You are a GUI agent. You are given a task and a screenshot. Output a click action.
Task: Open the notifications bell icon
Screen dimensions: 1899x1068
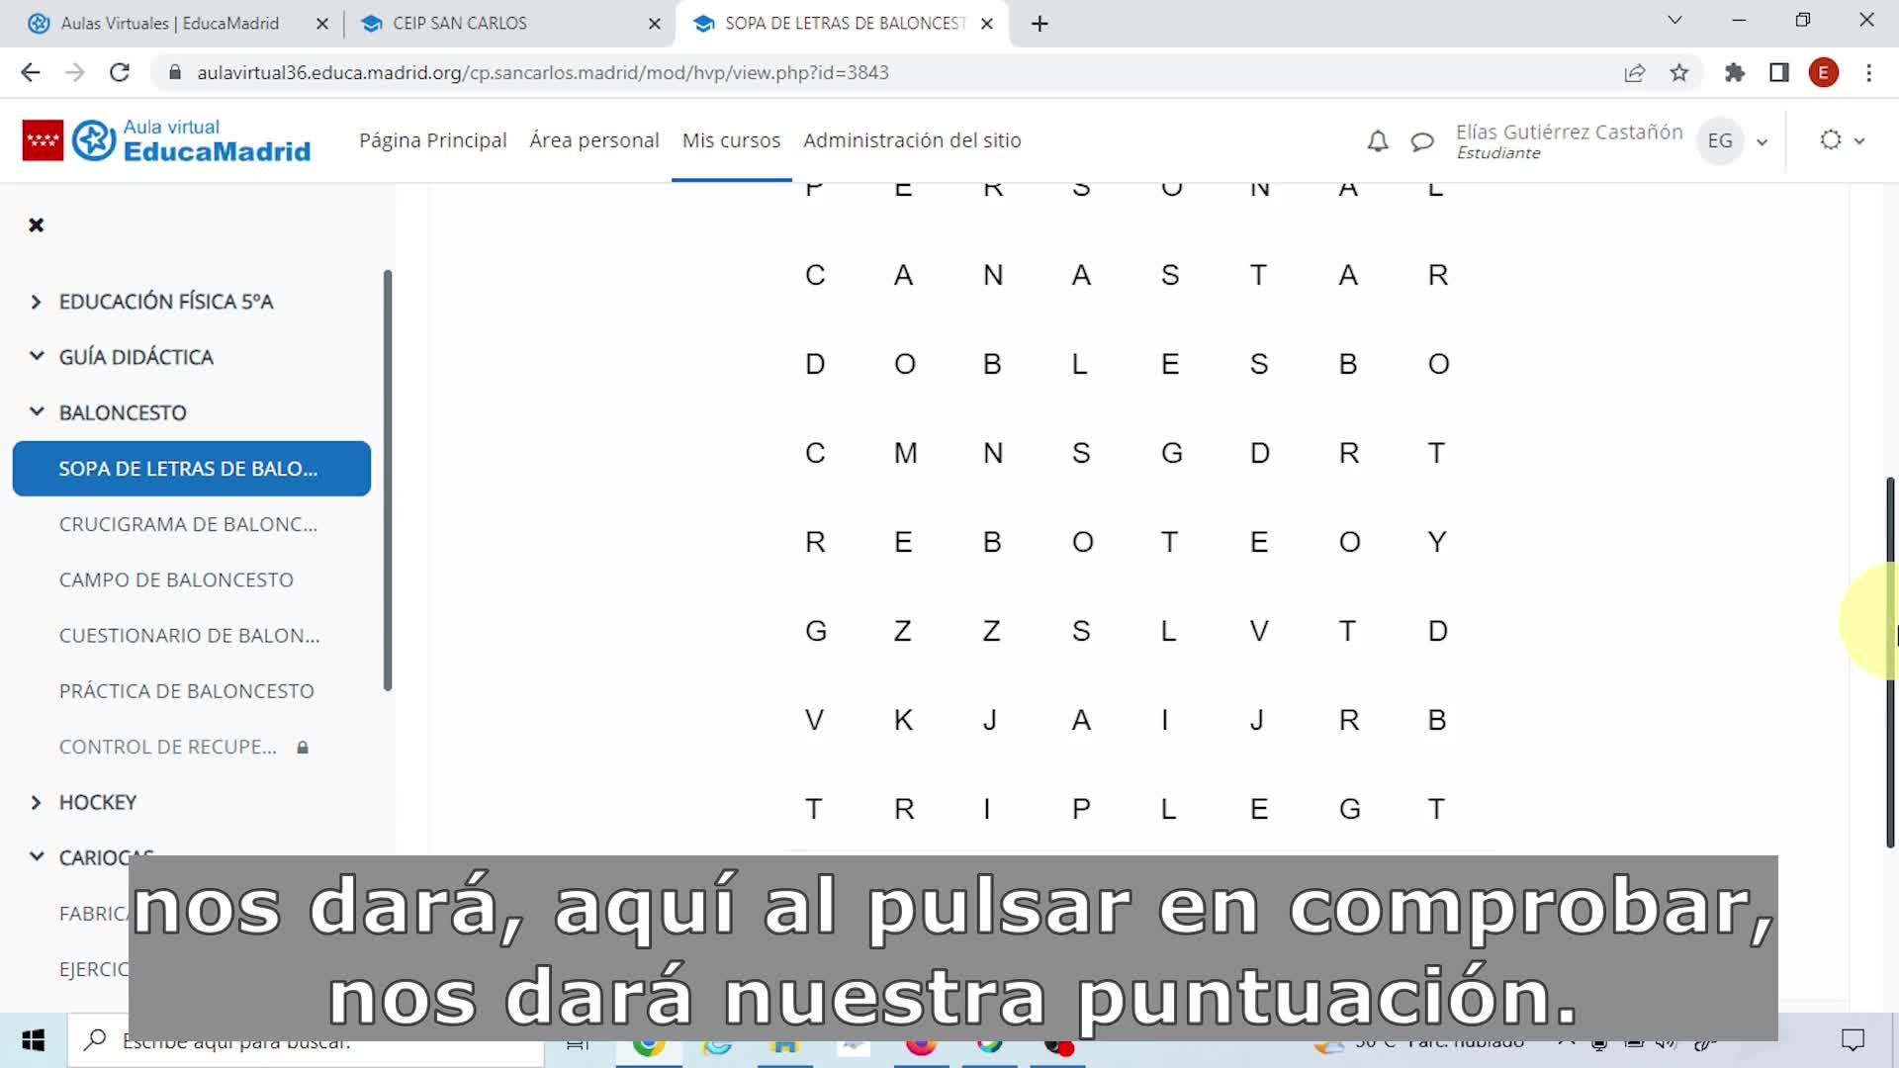(x=1377, y=141)
